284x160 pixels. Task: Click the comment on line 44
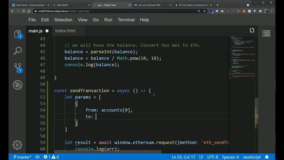[133, 45]
